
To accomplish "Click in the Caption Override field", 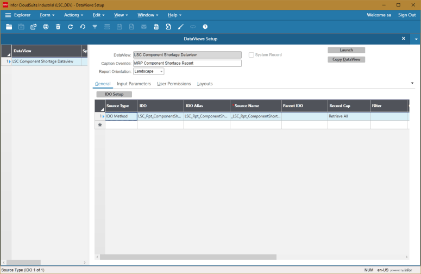I will [x=187, y=63].
